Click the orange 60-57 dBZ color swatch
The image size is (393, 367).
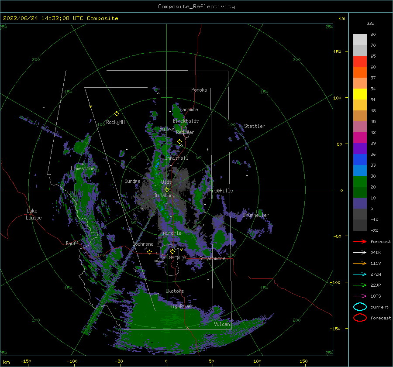click(x=360, y=72)
